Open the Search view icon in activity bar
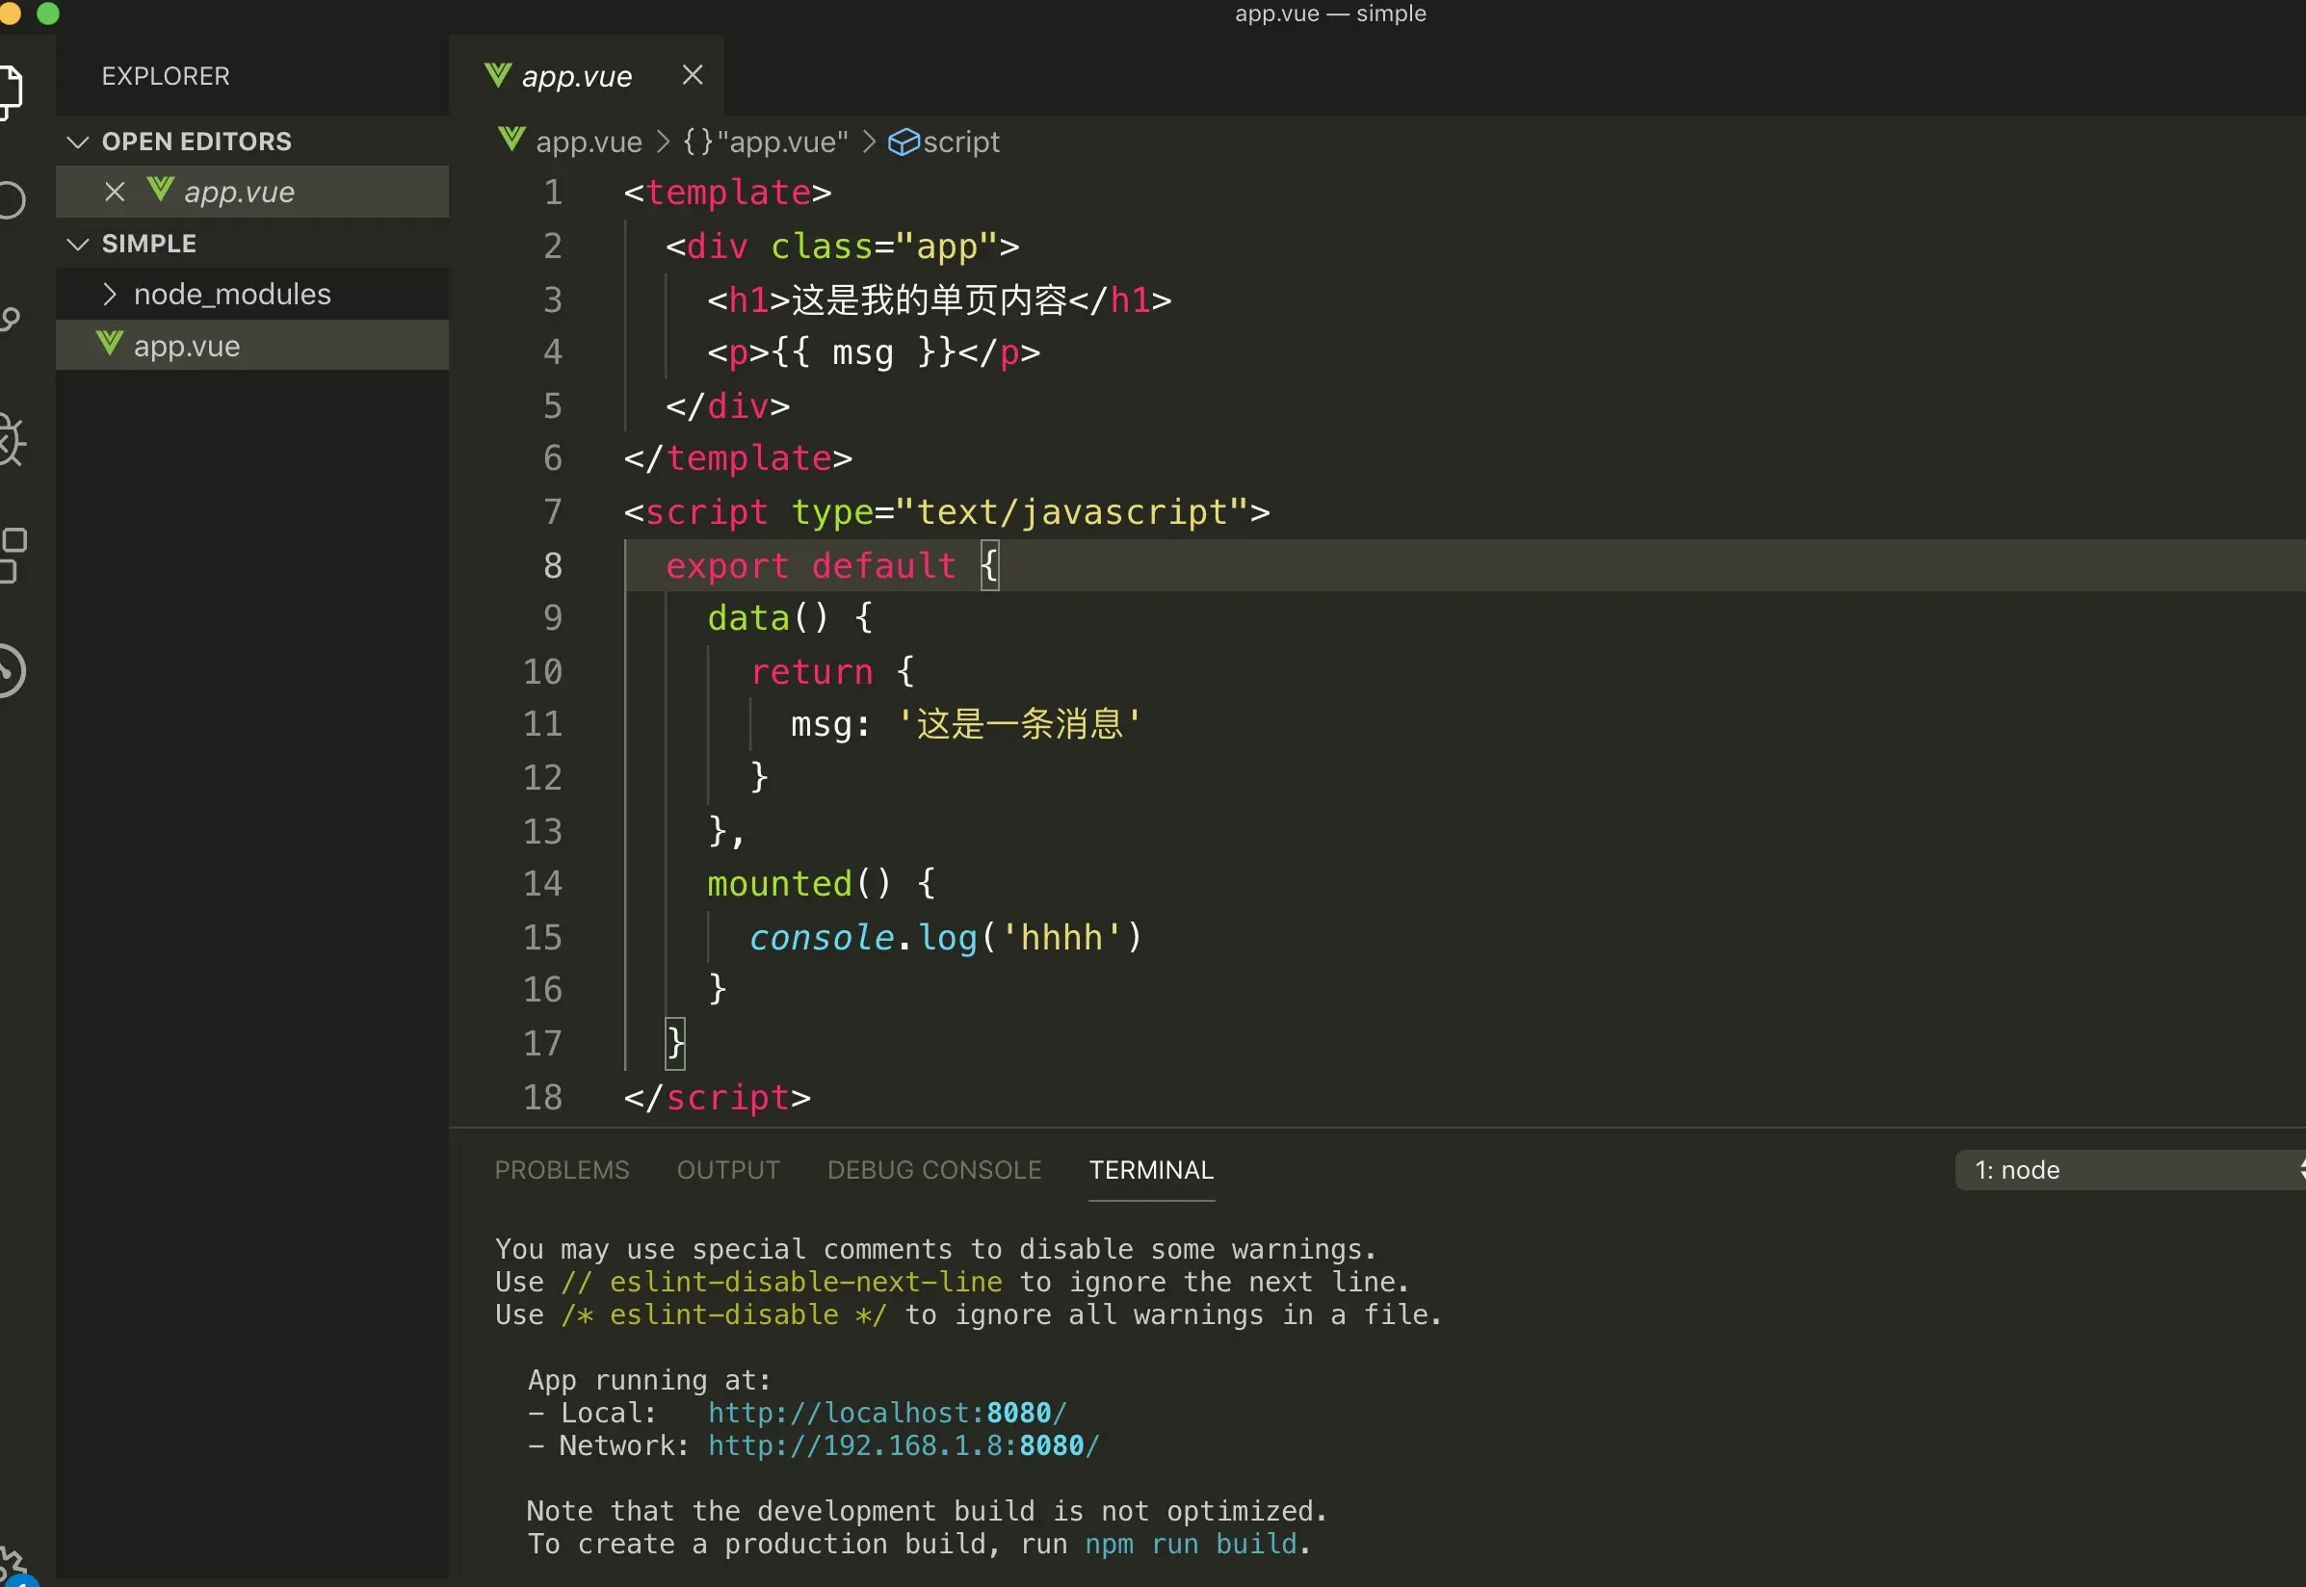This screenshot has height=1587, width=2306. [x=10, y=200]
